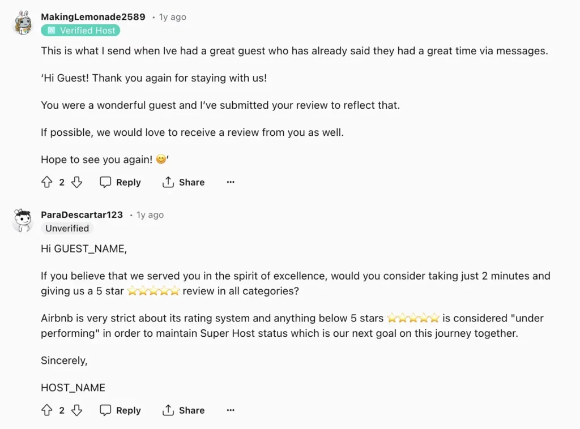Open ParaDescartar123's user profile link
This screenshot has width=580, height=429.
coord(82,215)
